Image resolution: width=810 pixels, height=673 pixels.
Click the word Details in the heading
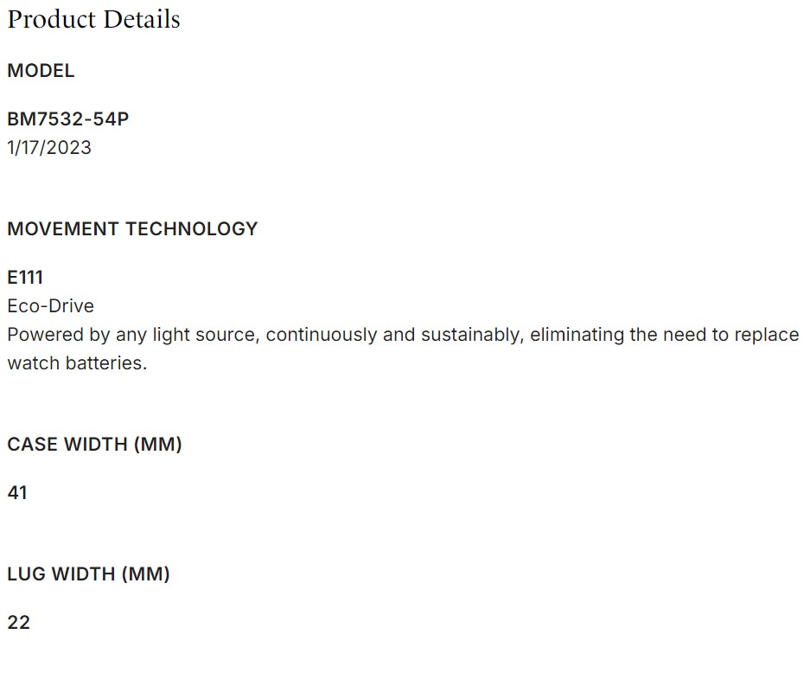pos(139,20)
